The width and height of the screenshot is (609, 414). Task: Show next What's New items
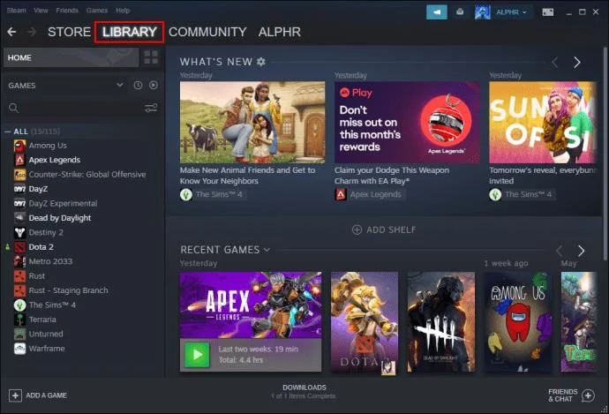pos(577,62)
